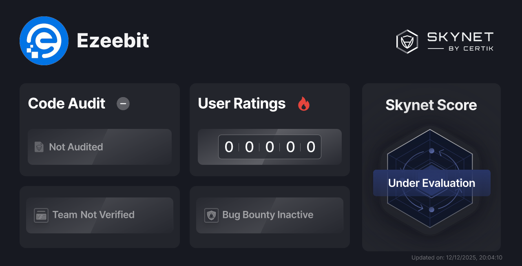Click the Under Evaluation button
522x266 pixels.
[431, 183]
